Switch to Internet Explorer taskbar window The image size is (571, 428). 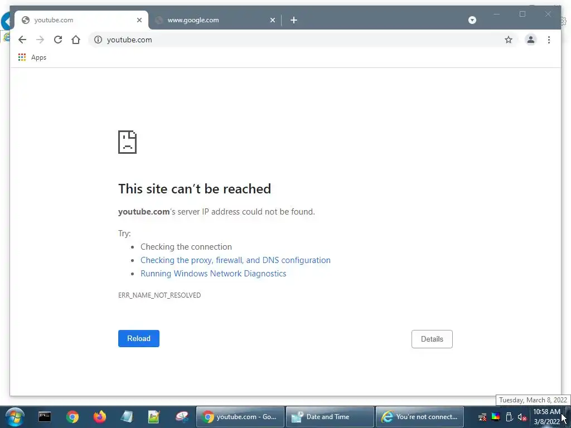[419, 417]
